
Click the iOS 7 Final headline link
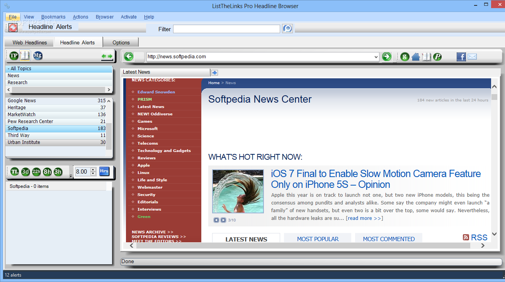point(376,179)
